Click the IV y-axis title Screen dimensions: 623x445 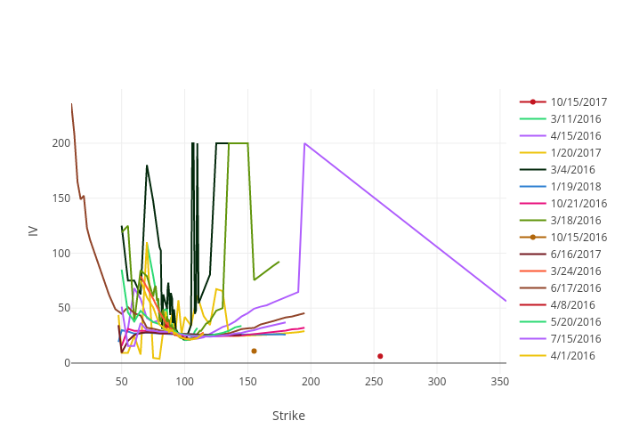34,230
